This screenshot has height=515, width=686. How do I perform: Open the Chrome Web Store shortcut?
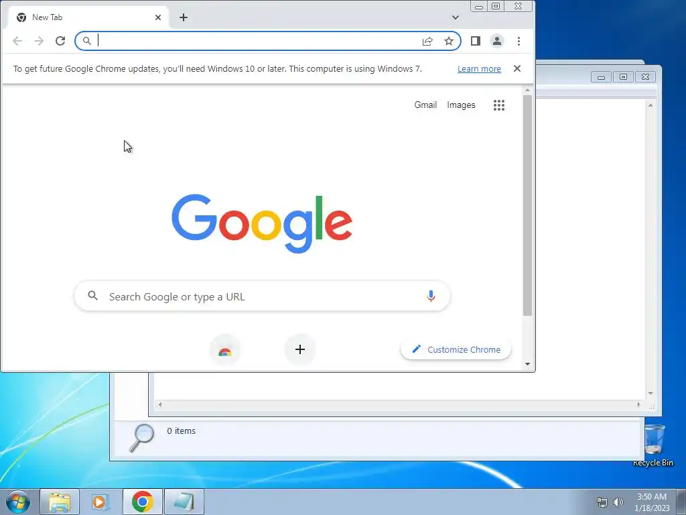pyautogui.click(x=225, y=350)
